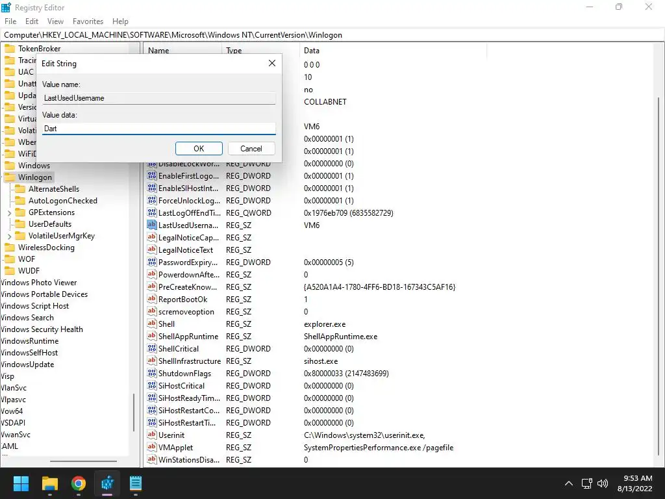
Task: Open the Notepad taskbar icon
Action: (135, 483)
